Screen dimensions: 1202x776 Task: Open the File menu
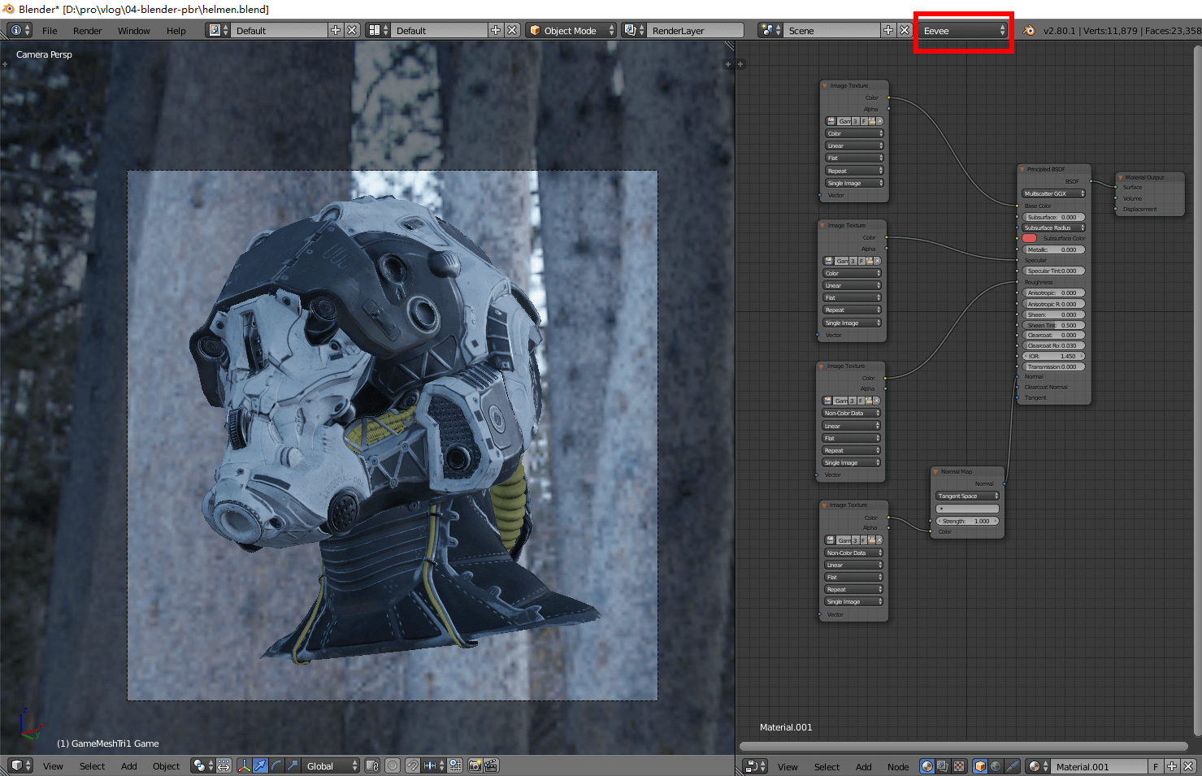pos(50,31)
